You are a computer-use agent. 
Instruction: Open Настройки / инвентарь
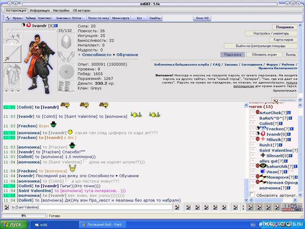[x=271, y=34]
